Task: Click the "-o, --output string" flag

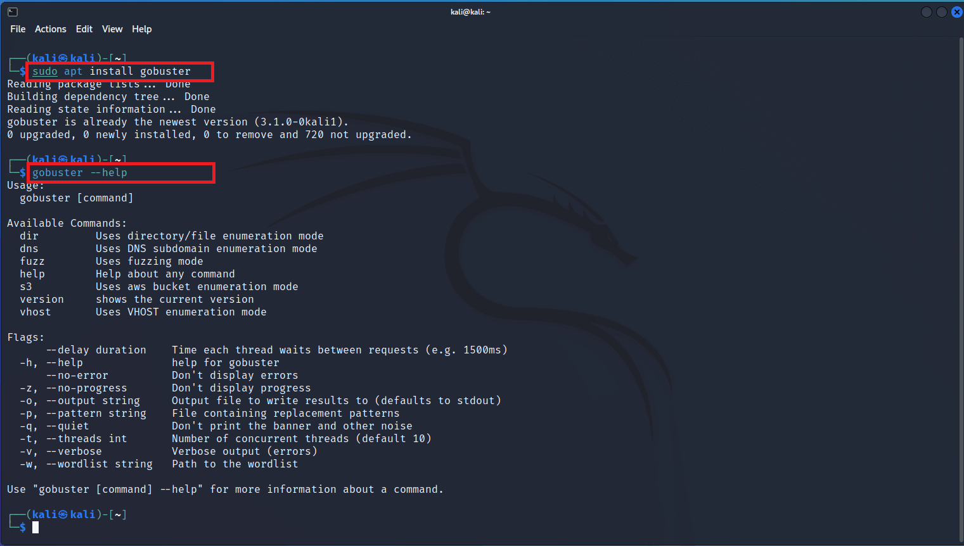Action: pos(80,401)
